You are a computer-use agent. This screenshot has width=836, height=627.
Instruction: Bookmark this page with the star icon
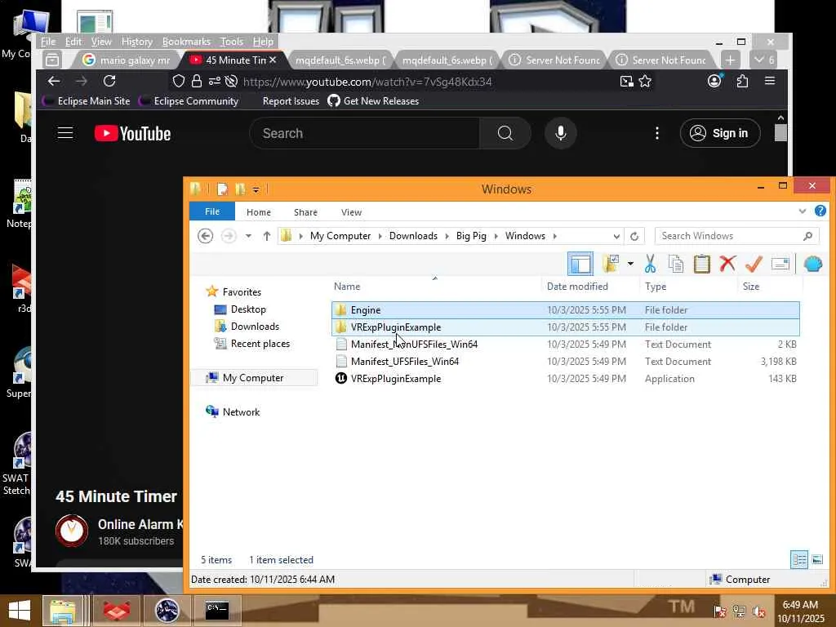pos(645,81)
